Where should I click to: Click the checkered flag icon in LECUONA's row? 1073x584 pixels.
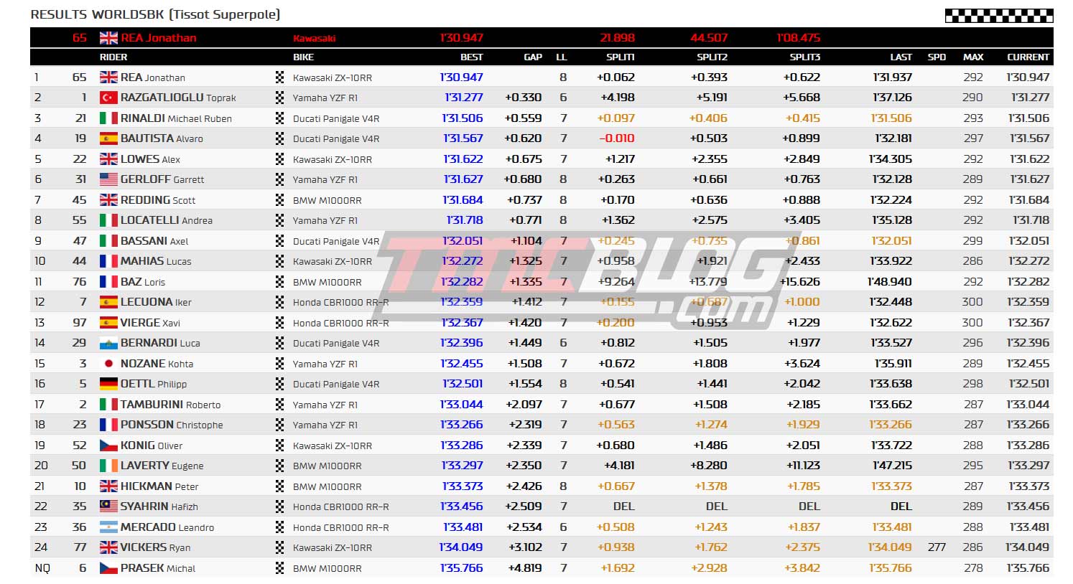click(x=280, y=302)
